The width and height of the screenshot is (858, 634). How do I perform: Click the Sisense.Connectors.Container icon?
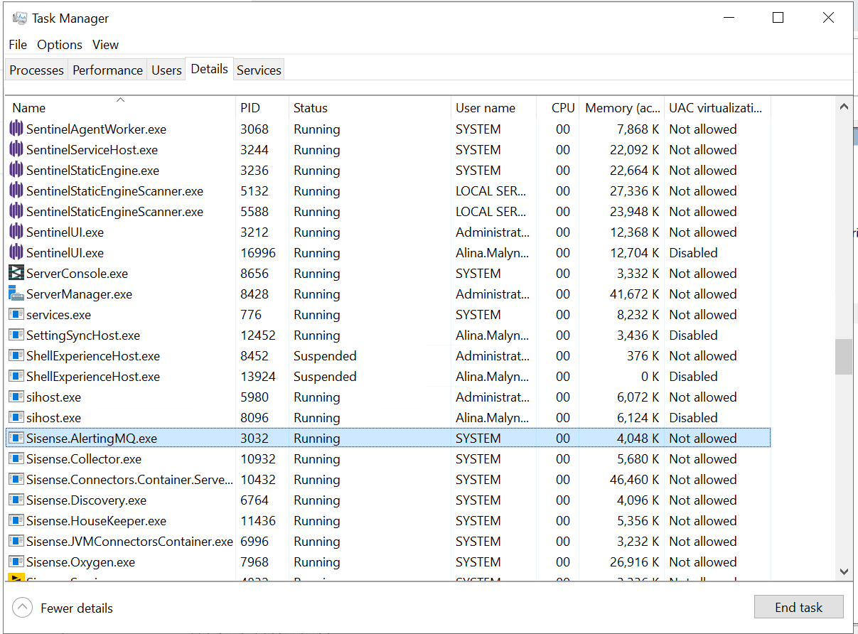[x=16, y=479]
